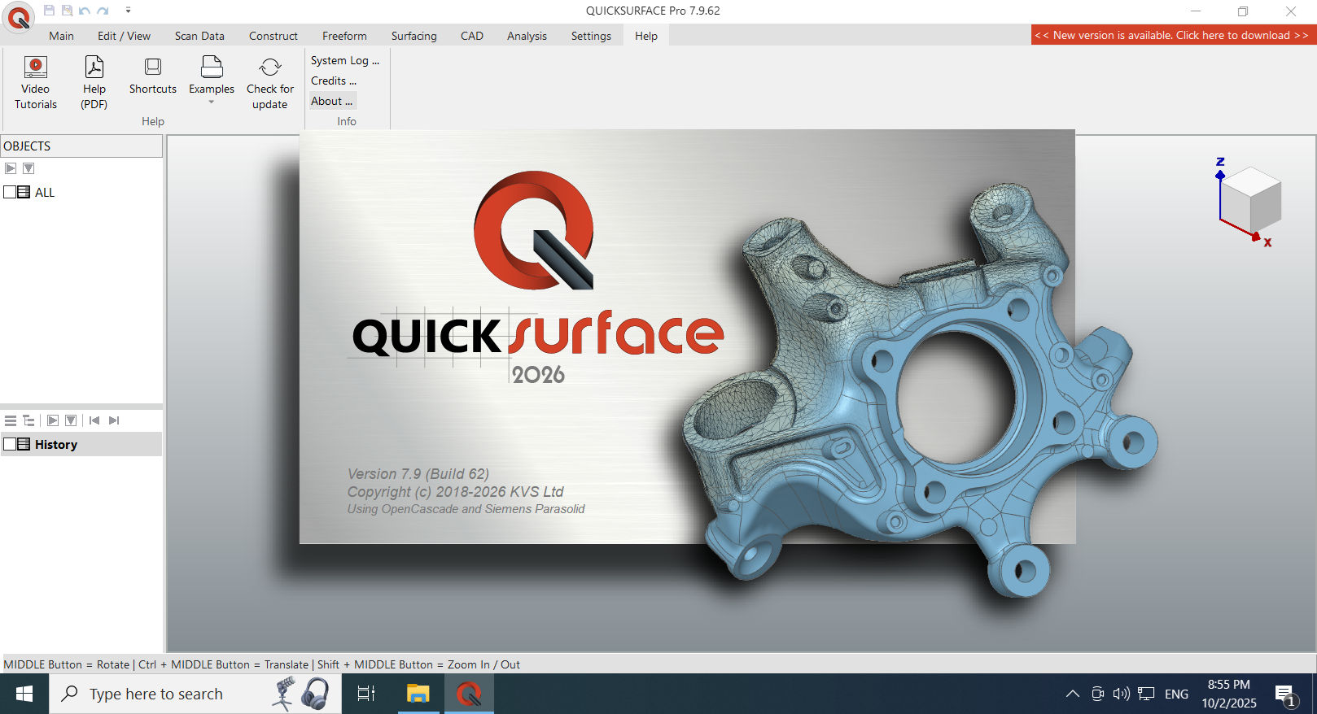Select the Help ribbon tab
Screen dimensions: 1317x714
tap(646, 36)
